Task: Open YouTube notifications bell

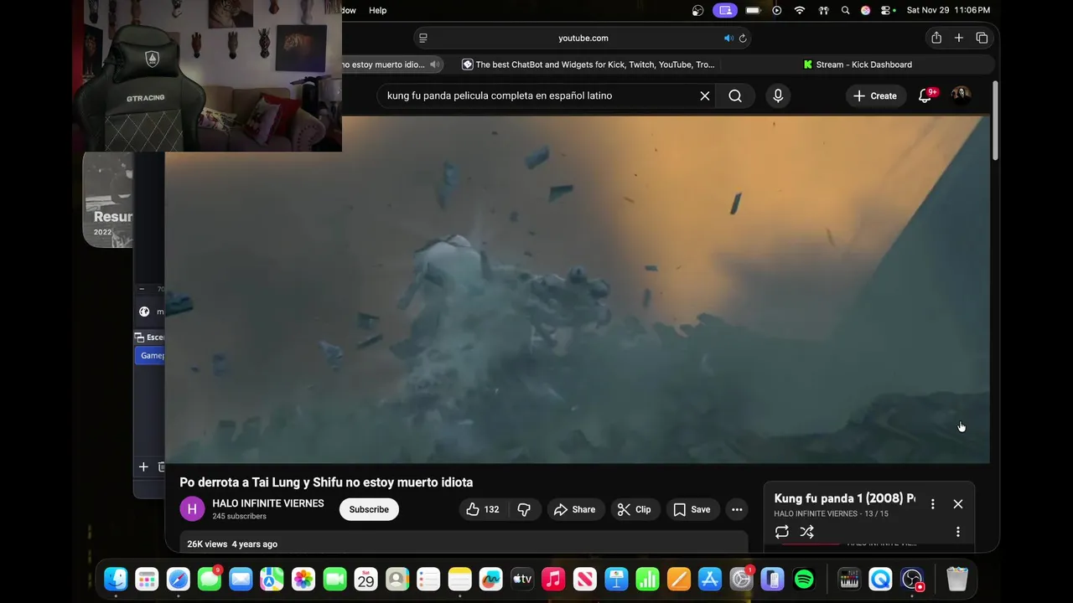Action: (x=925, y=95)
